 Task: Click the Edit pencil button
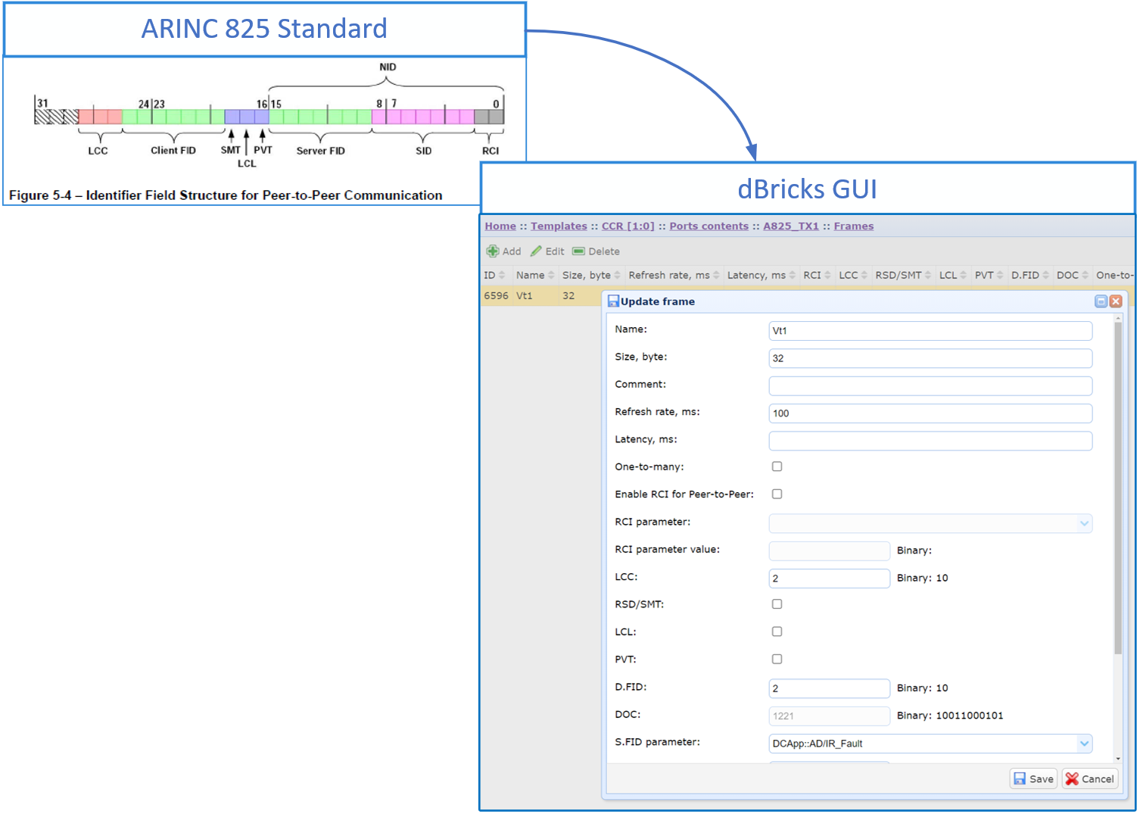click(x=547, y=251)
